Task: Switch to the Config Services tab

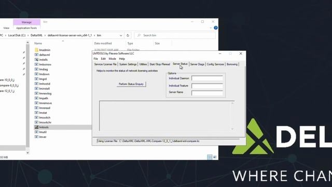Action: (x=215, y=64)
